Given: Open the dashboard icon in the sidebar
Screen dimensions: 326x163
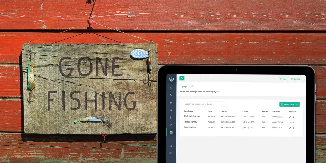Looking at the screenshot, I should [x=171, y=87].
